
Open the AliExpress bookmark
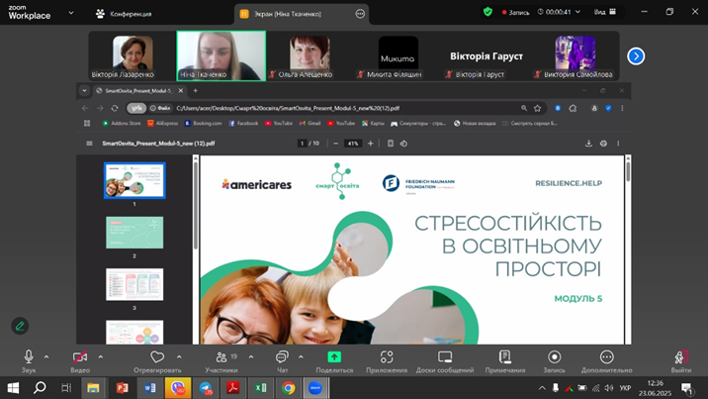pos(162,124)
